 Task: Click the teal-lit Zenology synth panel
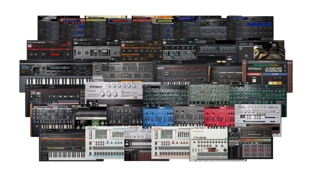click(179, 49)
